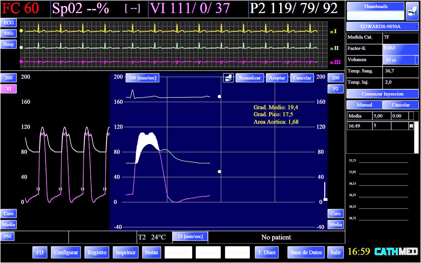Open the Thumbnails tab
The image size is (421, 263).
tap(375, 7)
